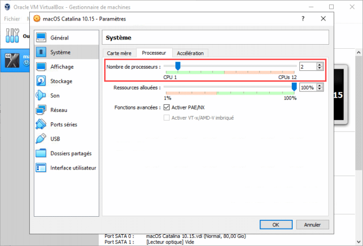Cancel the dialog with Annuler
The width and height of the screenshot is (363, 246).
pyautogui.click(x=312, y=224)
